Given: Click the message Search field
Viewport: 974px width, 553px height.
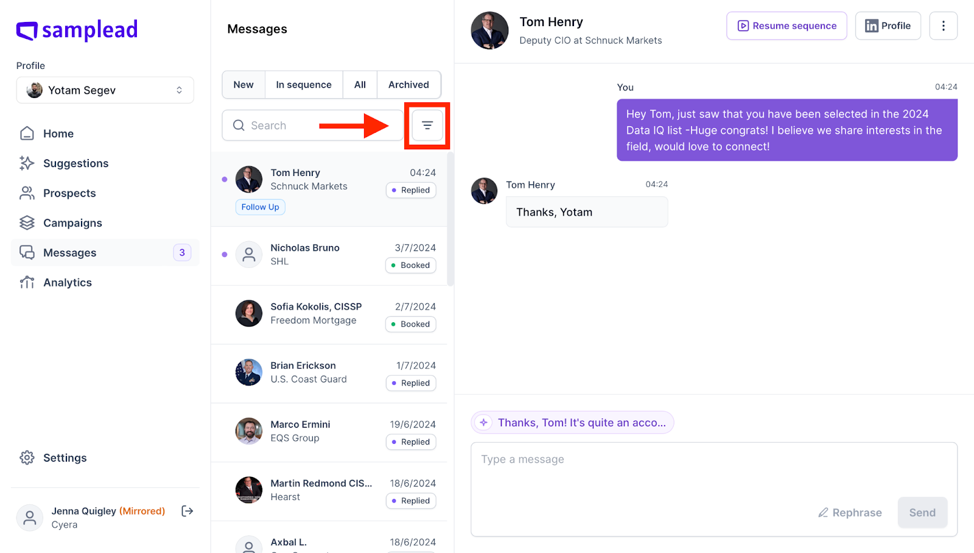Looking at the screenshot, I should (x=312, y=125).
